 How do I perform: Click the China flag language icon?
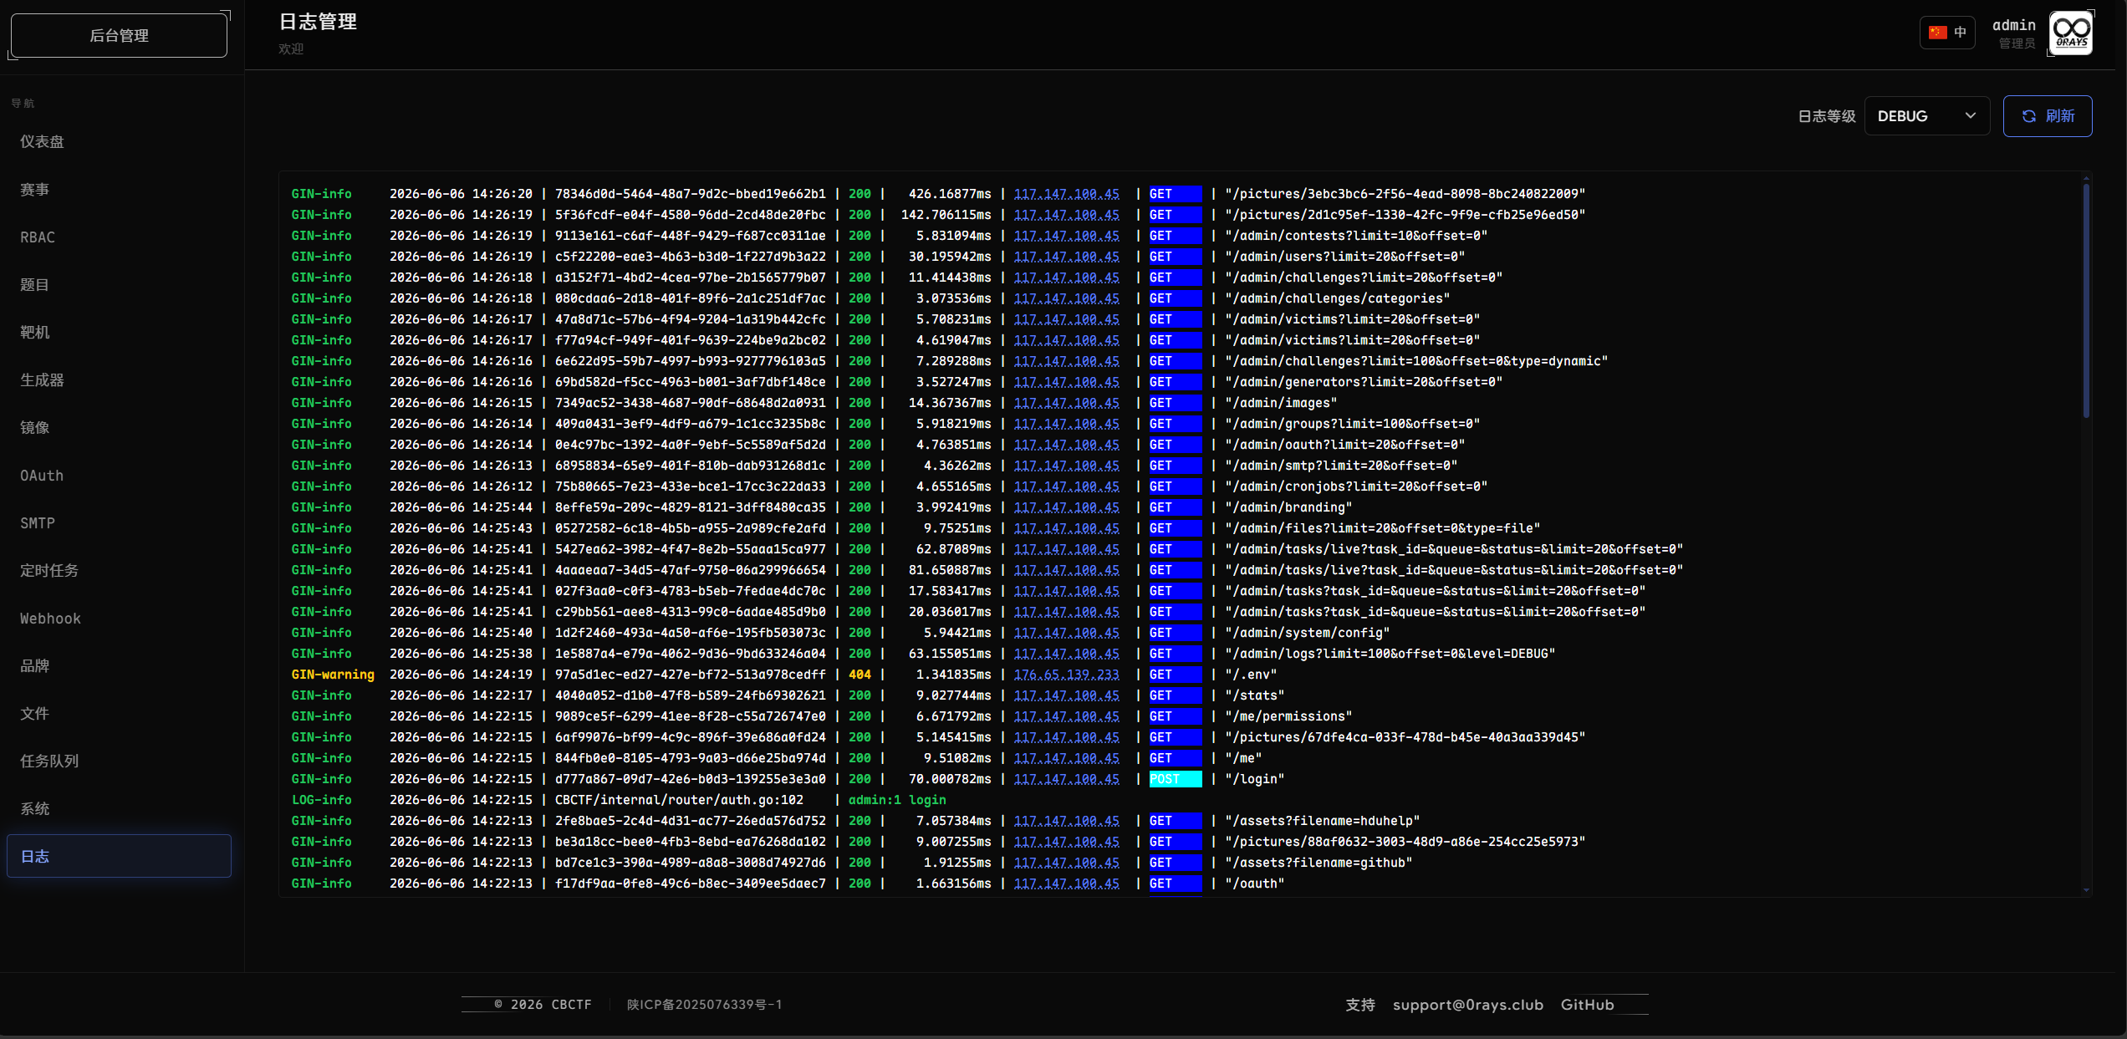(x=1937, y=33)
